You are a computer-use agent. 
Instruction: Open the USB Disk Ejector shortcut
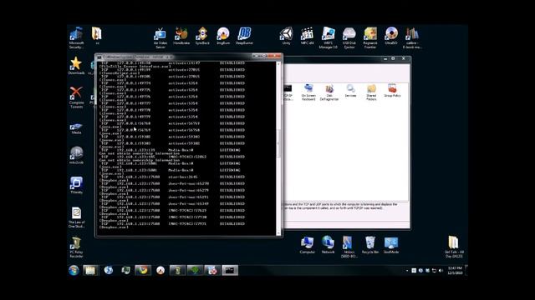349,37
